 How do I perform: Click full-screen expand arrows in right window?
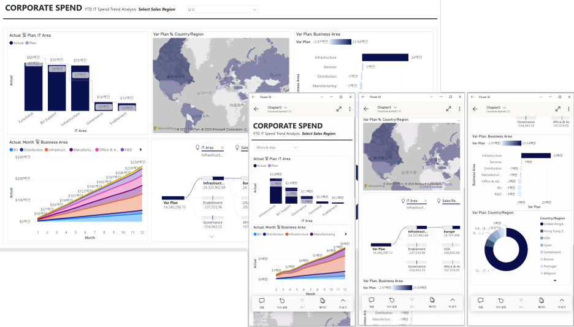point(557,109)
